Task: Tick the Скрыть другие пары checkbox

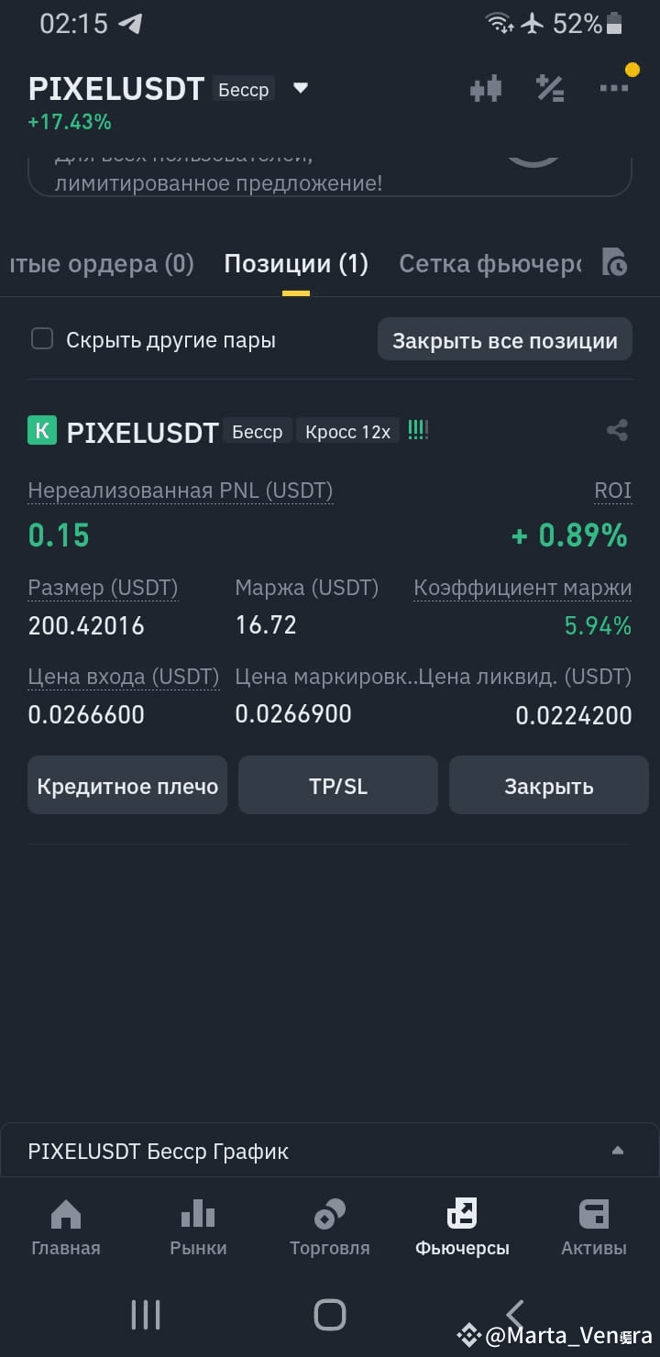Action: (42, 339)
